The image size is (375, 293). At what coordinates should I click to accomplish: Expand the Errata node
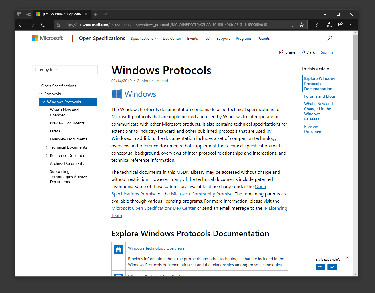coord(47,131)
